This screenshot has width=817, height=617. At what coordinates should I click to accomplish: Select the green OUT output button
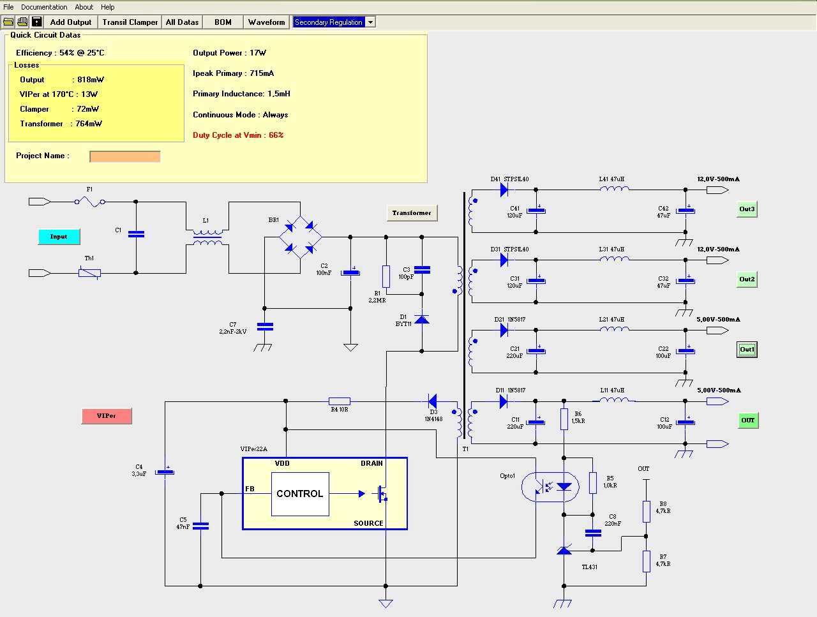(748, 420)
